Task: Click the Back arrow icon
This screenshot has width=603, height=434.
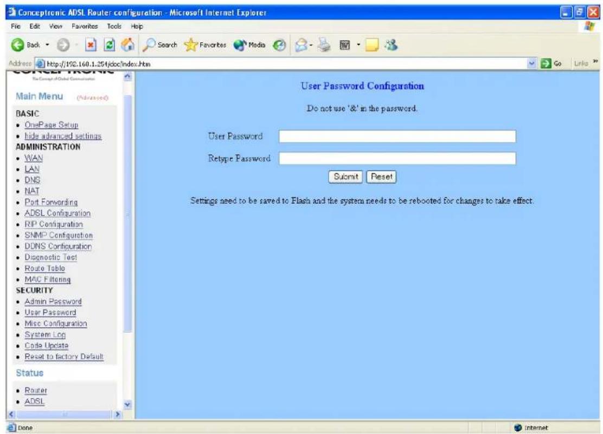Action: click(x=17, y=45)
